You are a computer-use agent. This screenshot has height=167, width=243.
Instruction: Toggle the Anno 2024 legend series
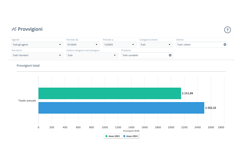click(130, 136)
